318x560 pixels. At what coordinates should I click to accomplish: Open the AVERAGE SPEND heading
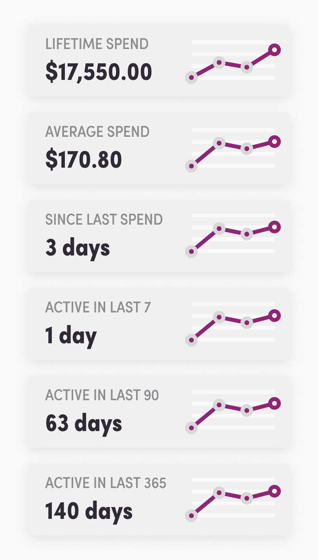coord(97,132)
